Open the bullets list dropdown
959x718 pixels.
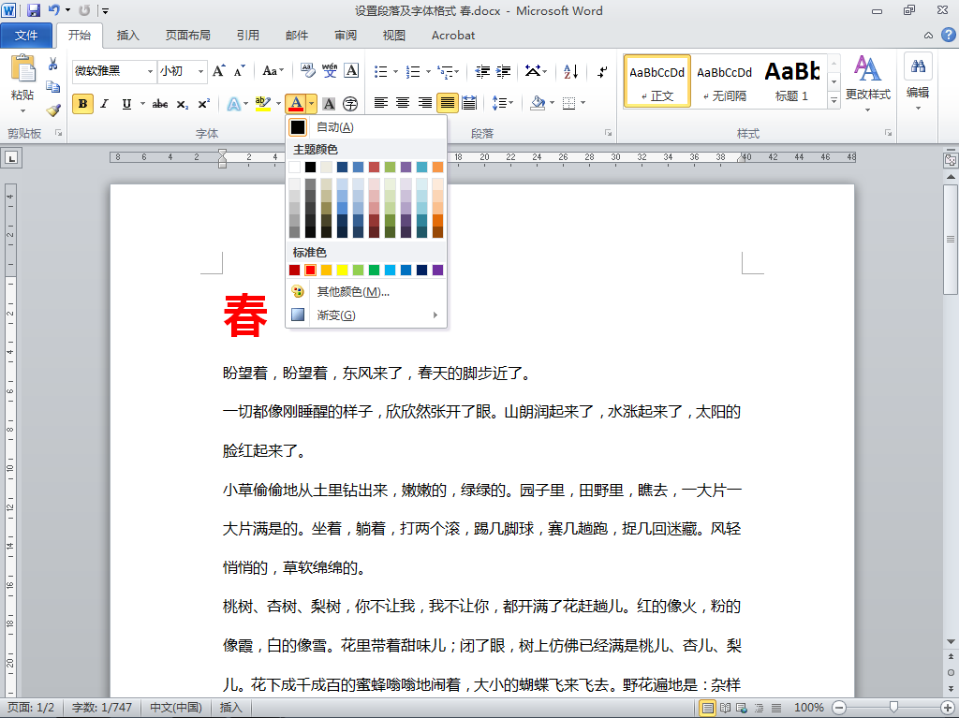tap(395, 71)
